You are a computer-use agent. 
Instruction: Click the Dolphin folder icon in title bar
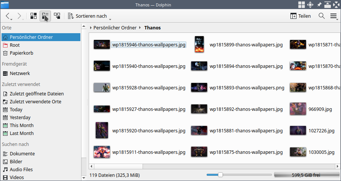(5, 5)
